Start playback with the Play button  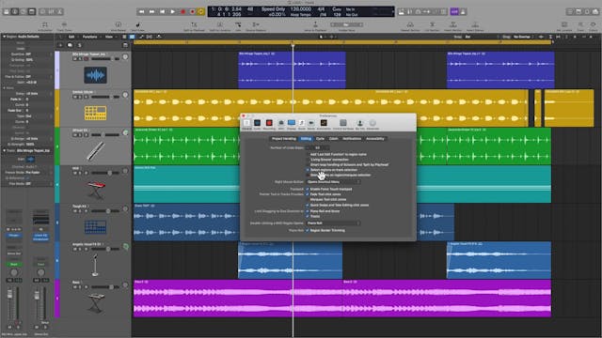click(x=173, y=12)
